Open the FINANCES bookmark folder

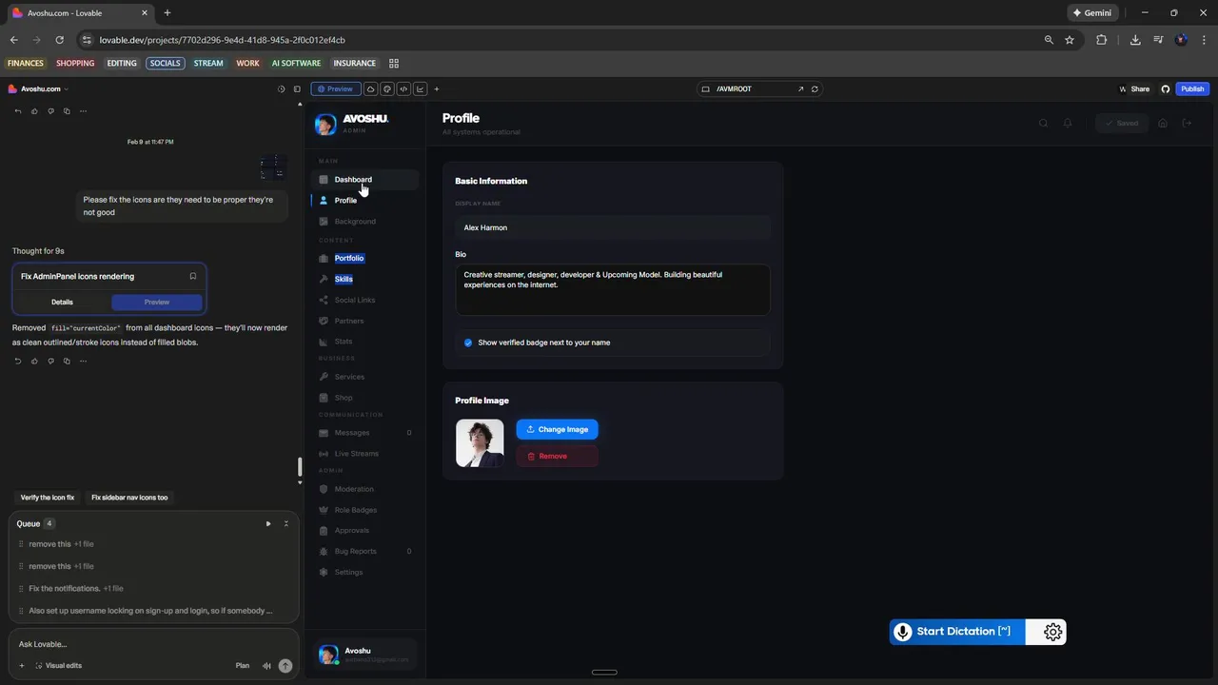coord(26,63)
